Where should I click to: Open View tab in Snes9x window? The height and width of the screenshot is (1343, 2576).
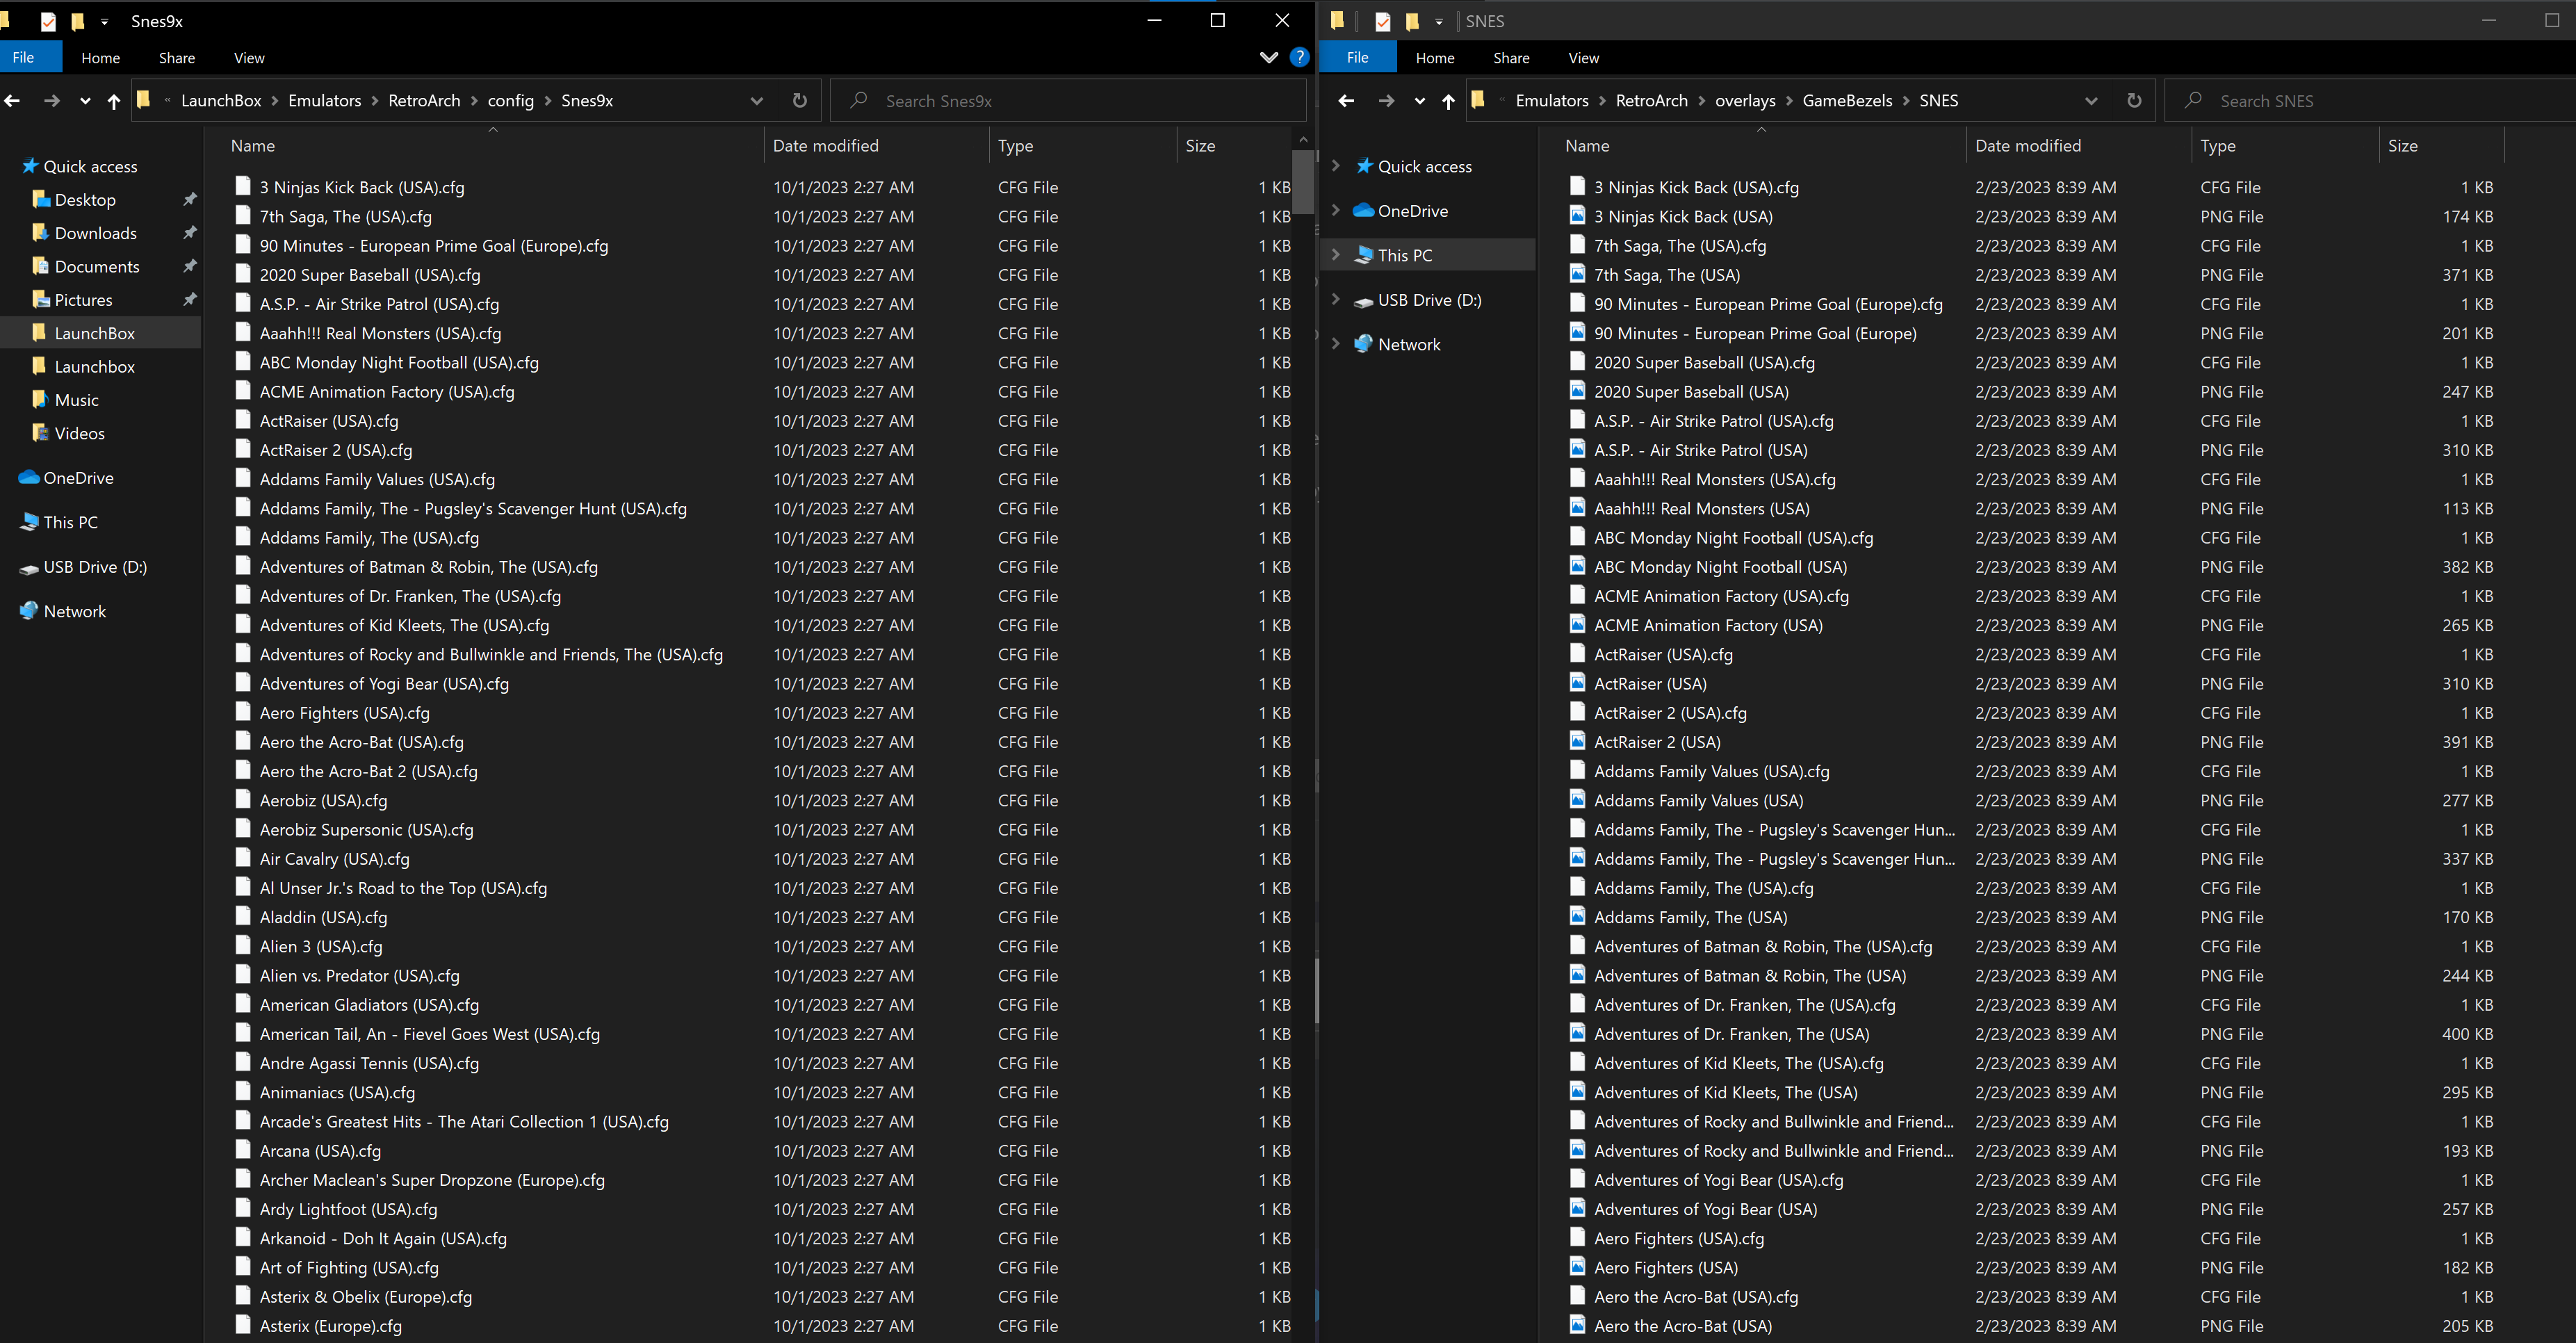click(x=249, y=58)
